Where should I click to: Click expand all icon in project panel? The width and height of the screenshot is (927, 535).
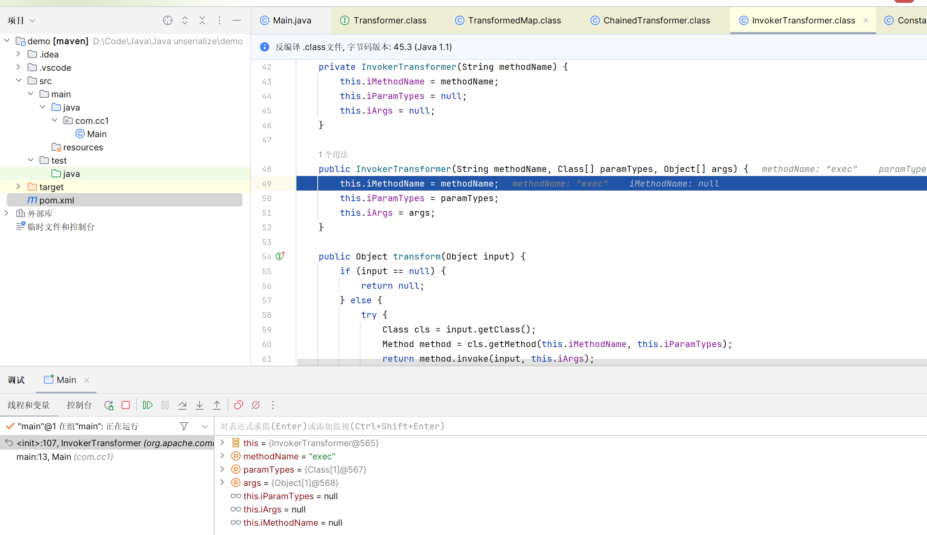185,20
